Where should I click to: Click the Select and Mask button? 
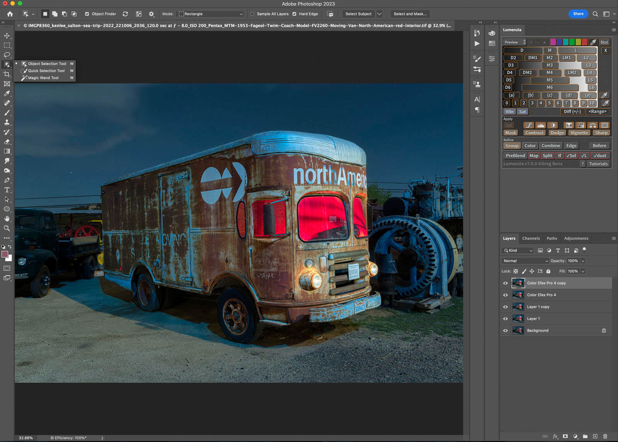point(410,14)
